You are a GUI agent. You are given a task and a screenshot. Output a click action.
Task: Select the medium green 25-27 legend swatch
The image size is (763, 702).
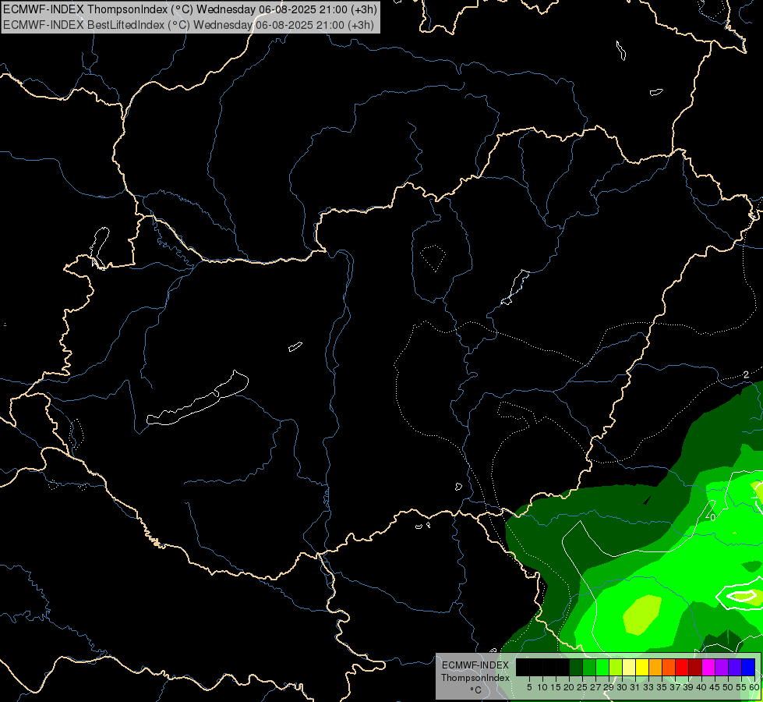(589, 667)
